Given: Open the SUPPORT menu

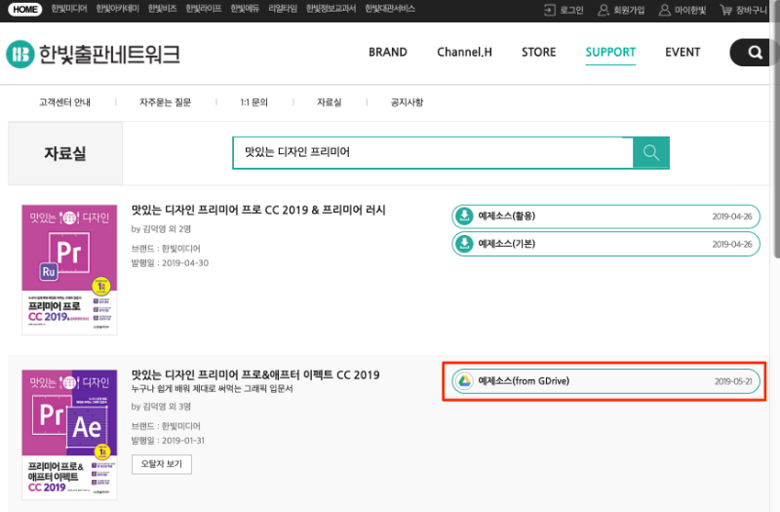Looking at the screenshot, I should (610, 53).
